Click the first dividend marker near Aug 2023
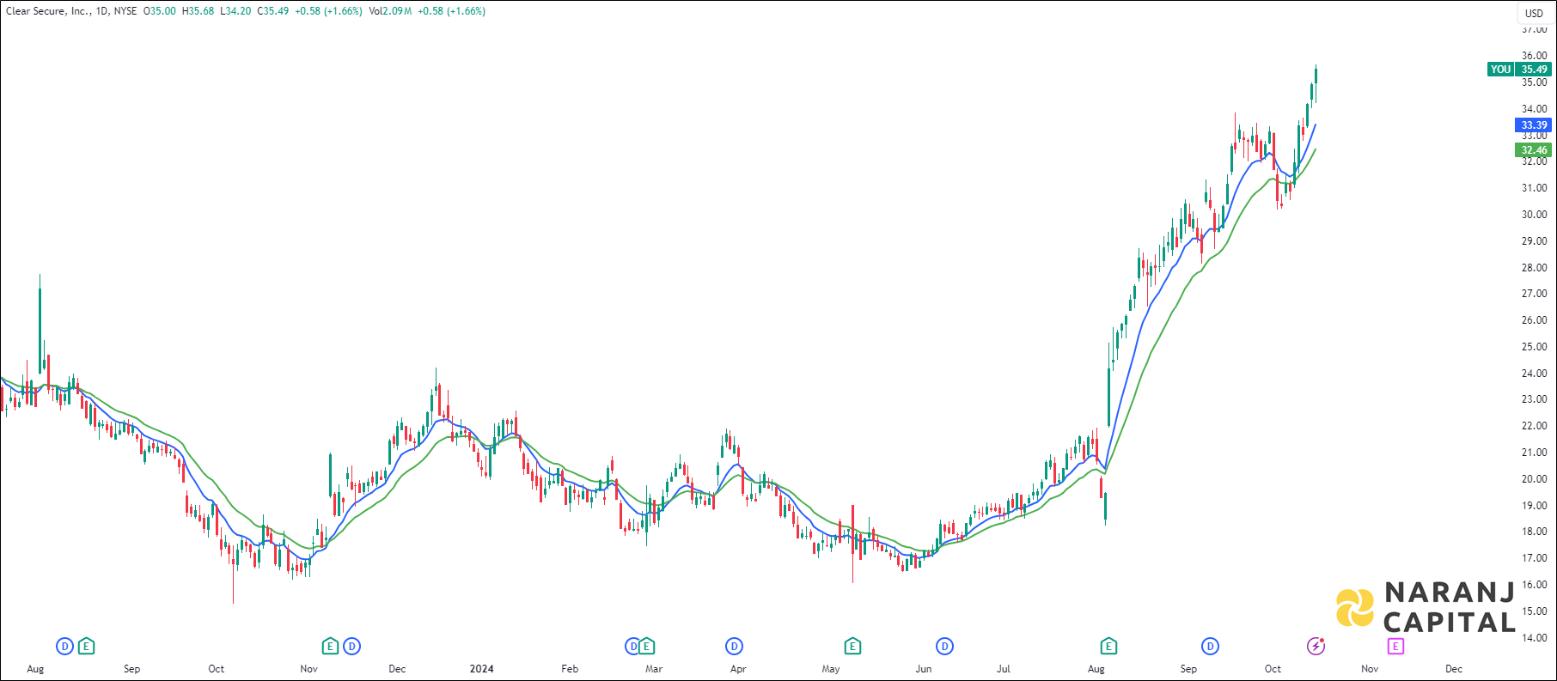The image size is (1557, 681). click(x=64, y=646)
